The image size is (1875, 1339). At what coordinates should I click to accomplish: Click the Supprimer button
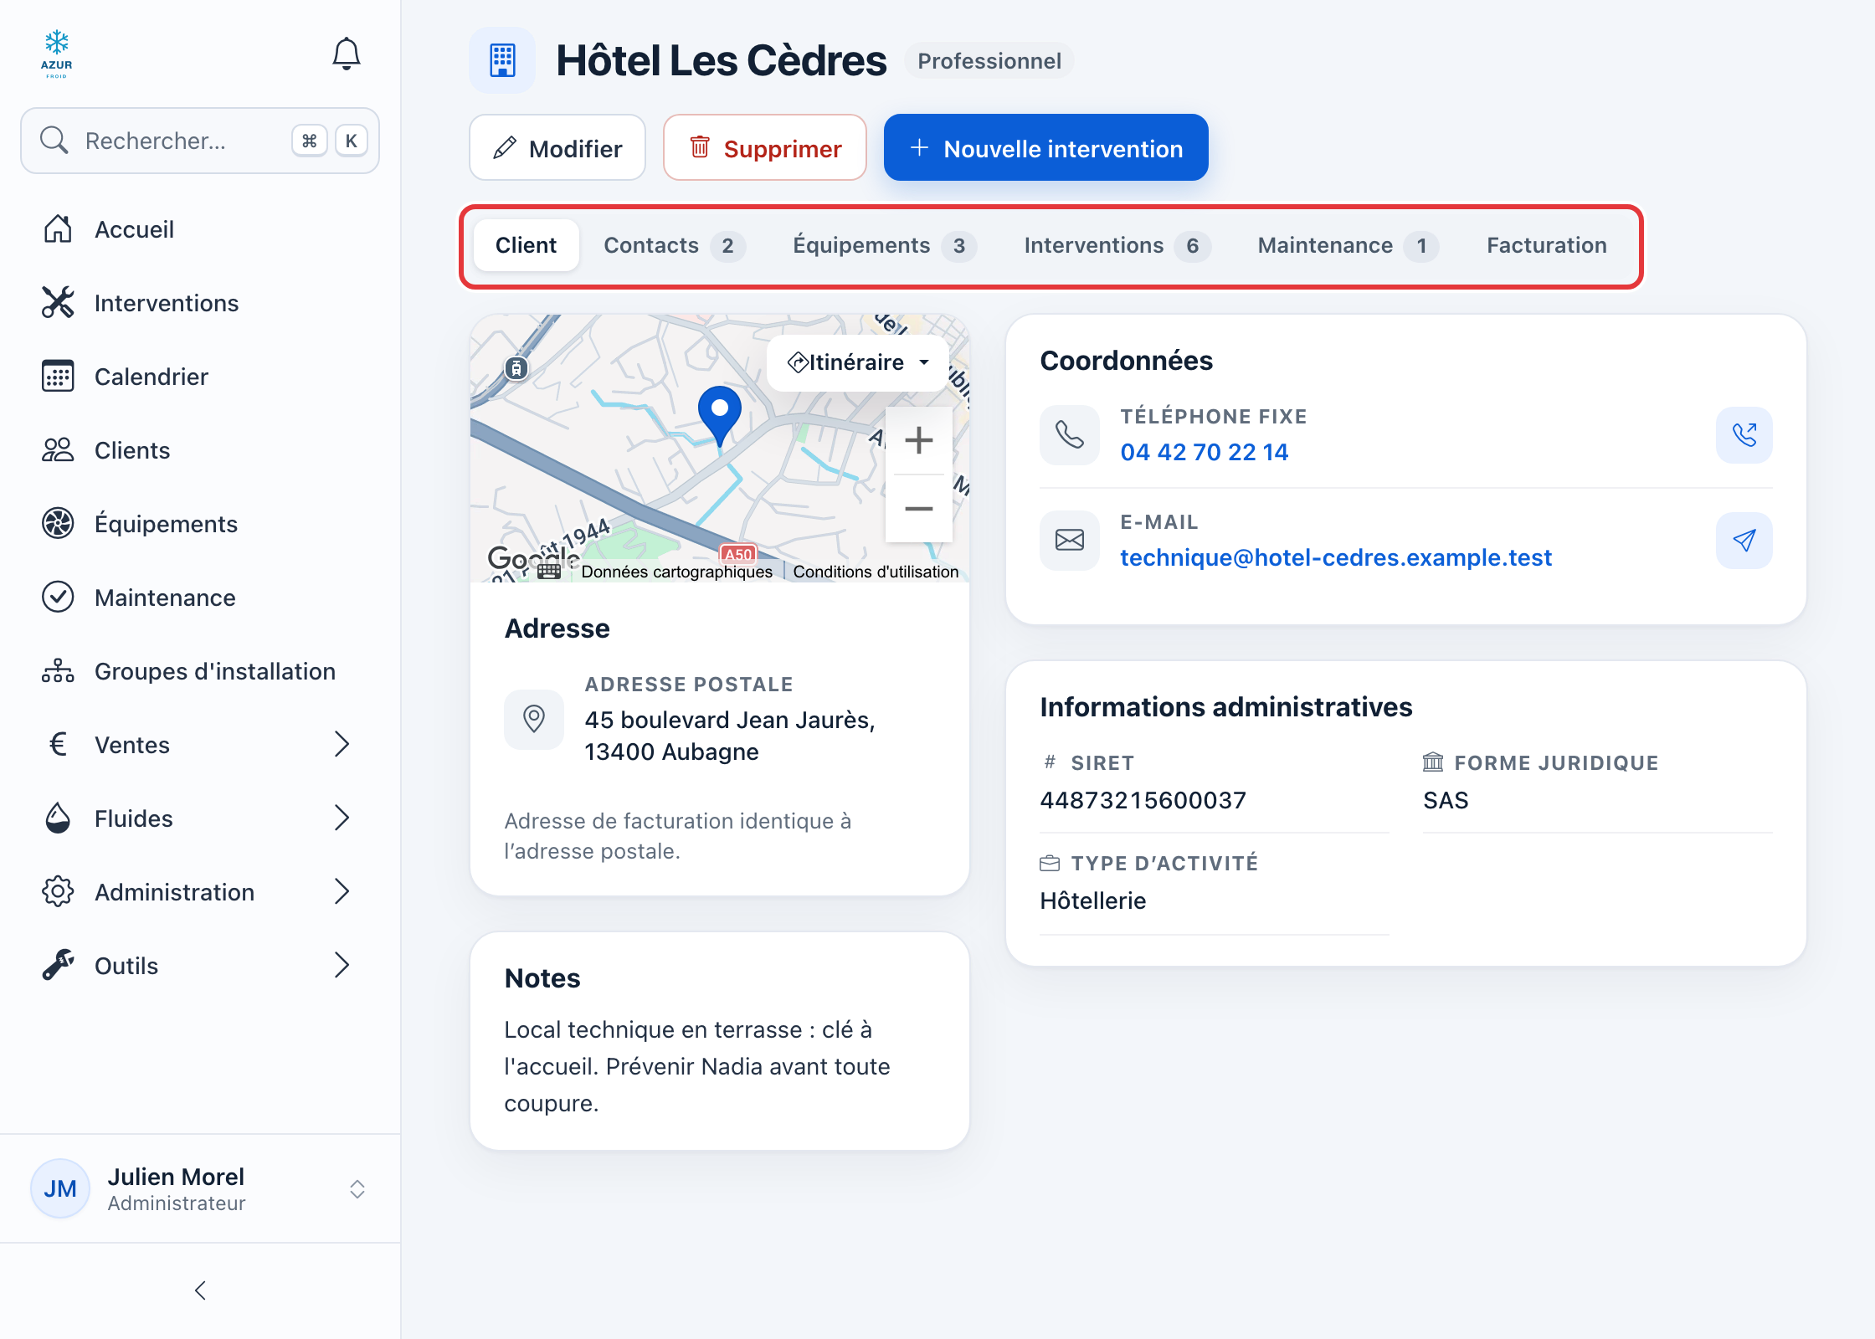click(765, 148)
